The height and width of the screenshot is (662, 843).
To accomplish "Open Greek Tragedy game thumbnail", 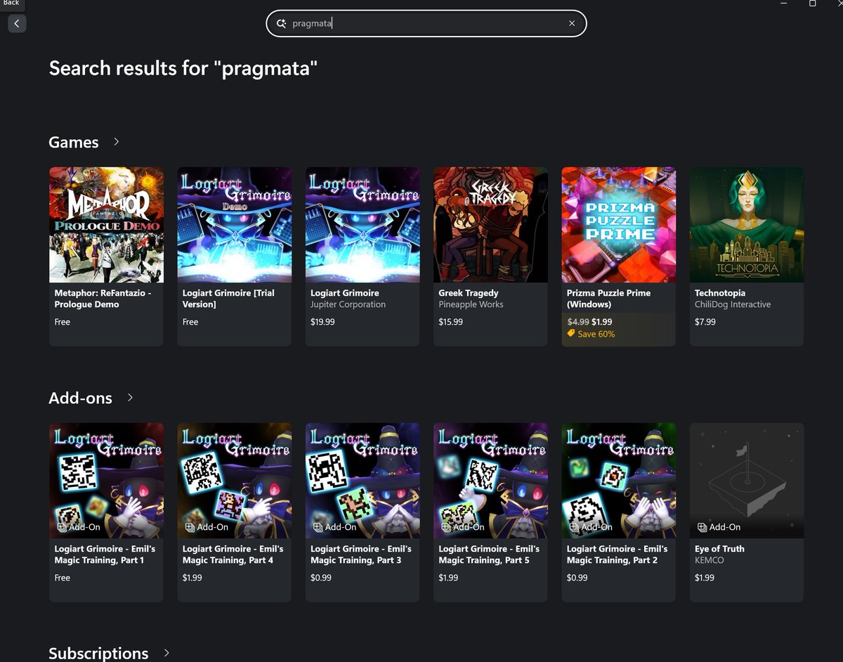I will pos(490,225).
